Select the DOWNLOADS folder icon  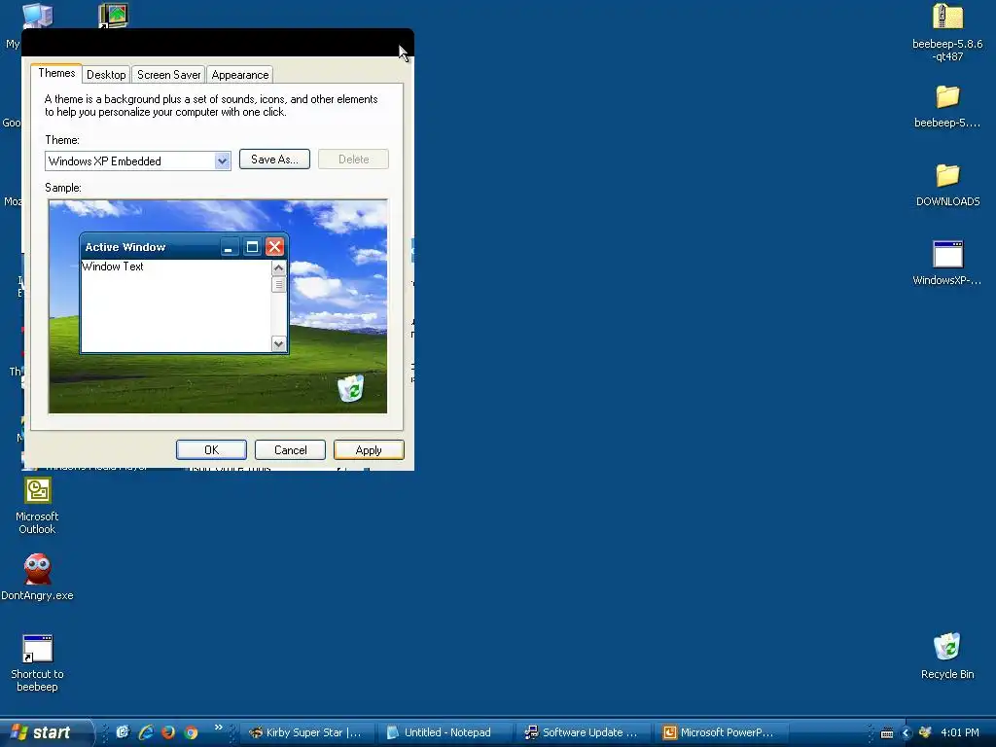pyautogui.click(x=947, y=185)
